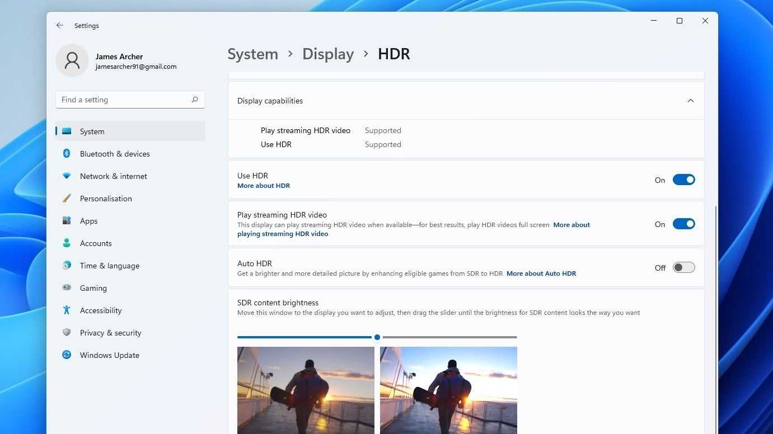773x434 pixels.
Task: Click the grey right part of brightness slider
Action: point(449,337)
